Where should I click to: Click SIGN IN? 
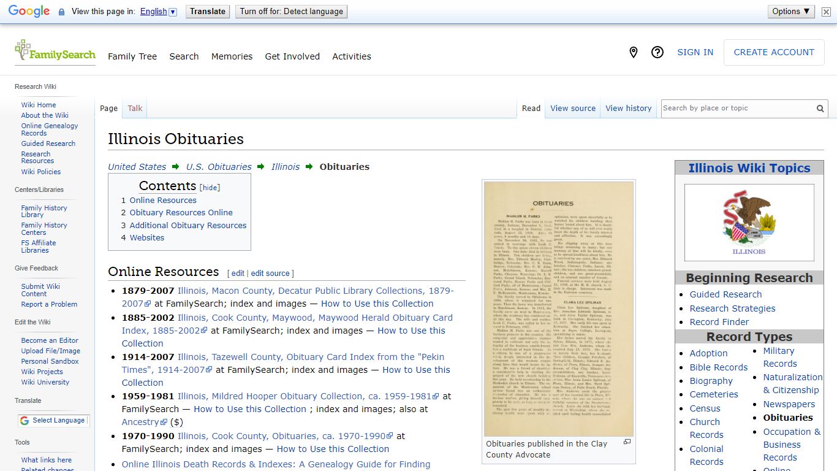pos(695,53)
